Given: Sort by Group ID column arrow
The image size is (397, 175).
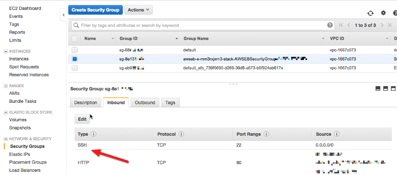Looking at the screenshot, I should click(x=176, y=39).
